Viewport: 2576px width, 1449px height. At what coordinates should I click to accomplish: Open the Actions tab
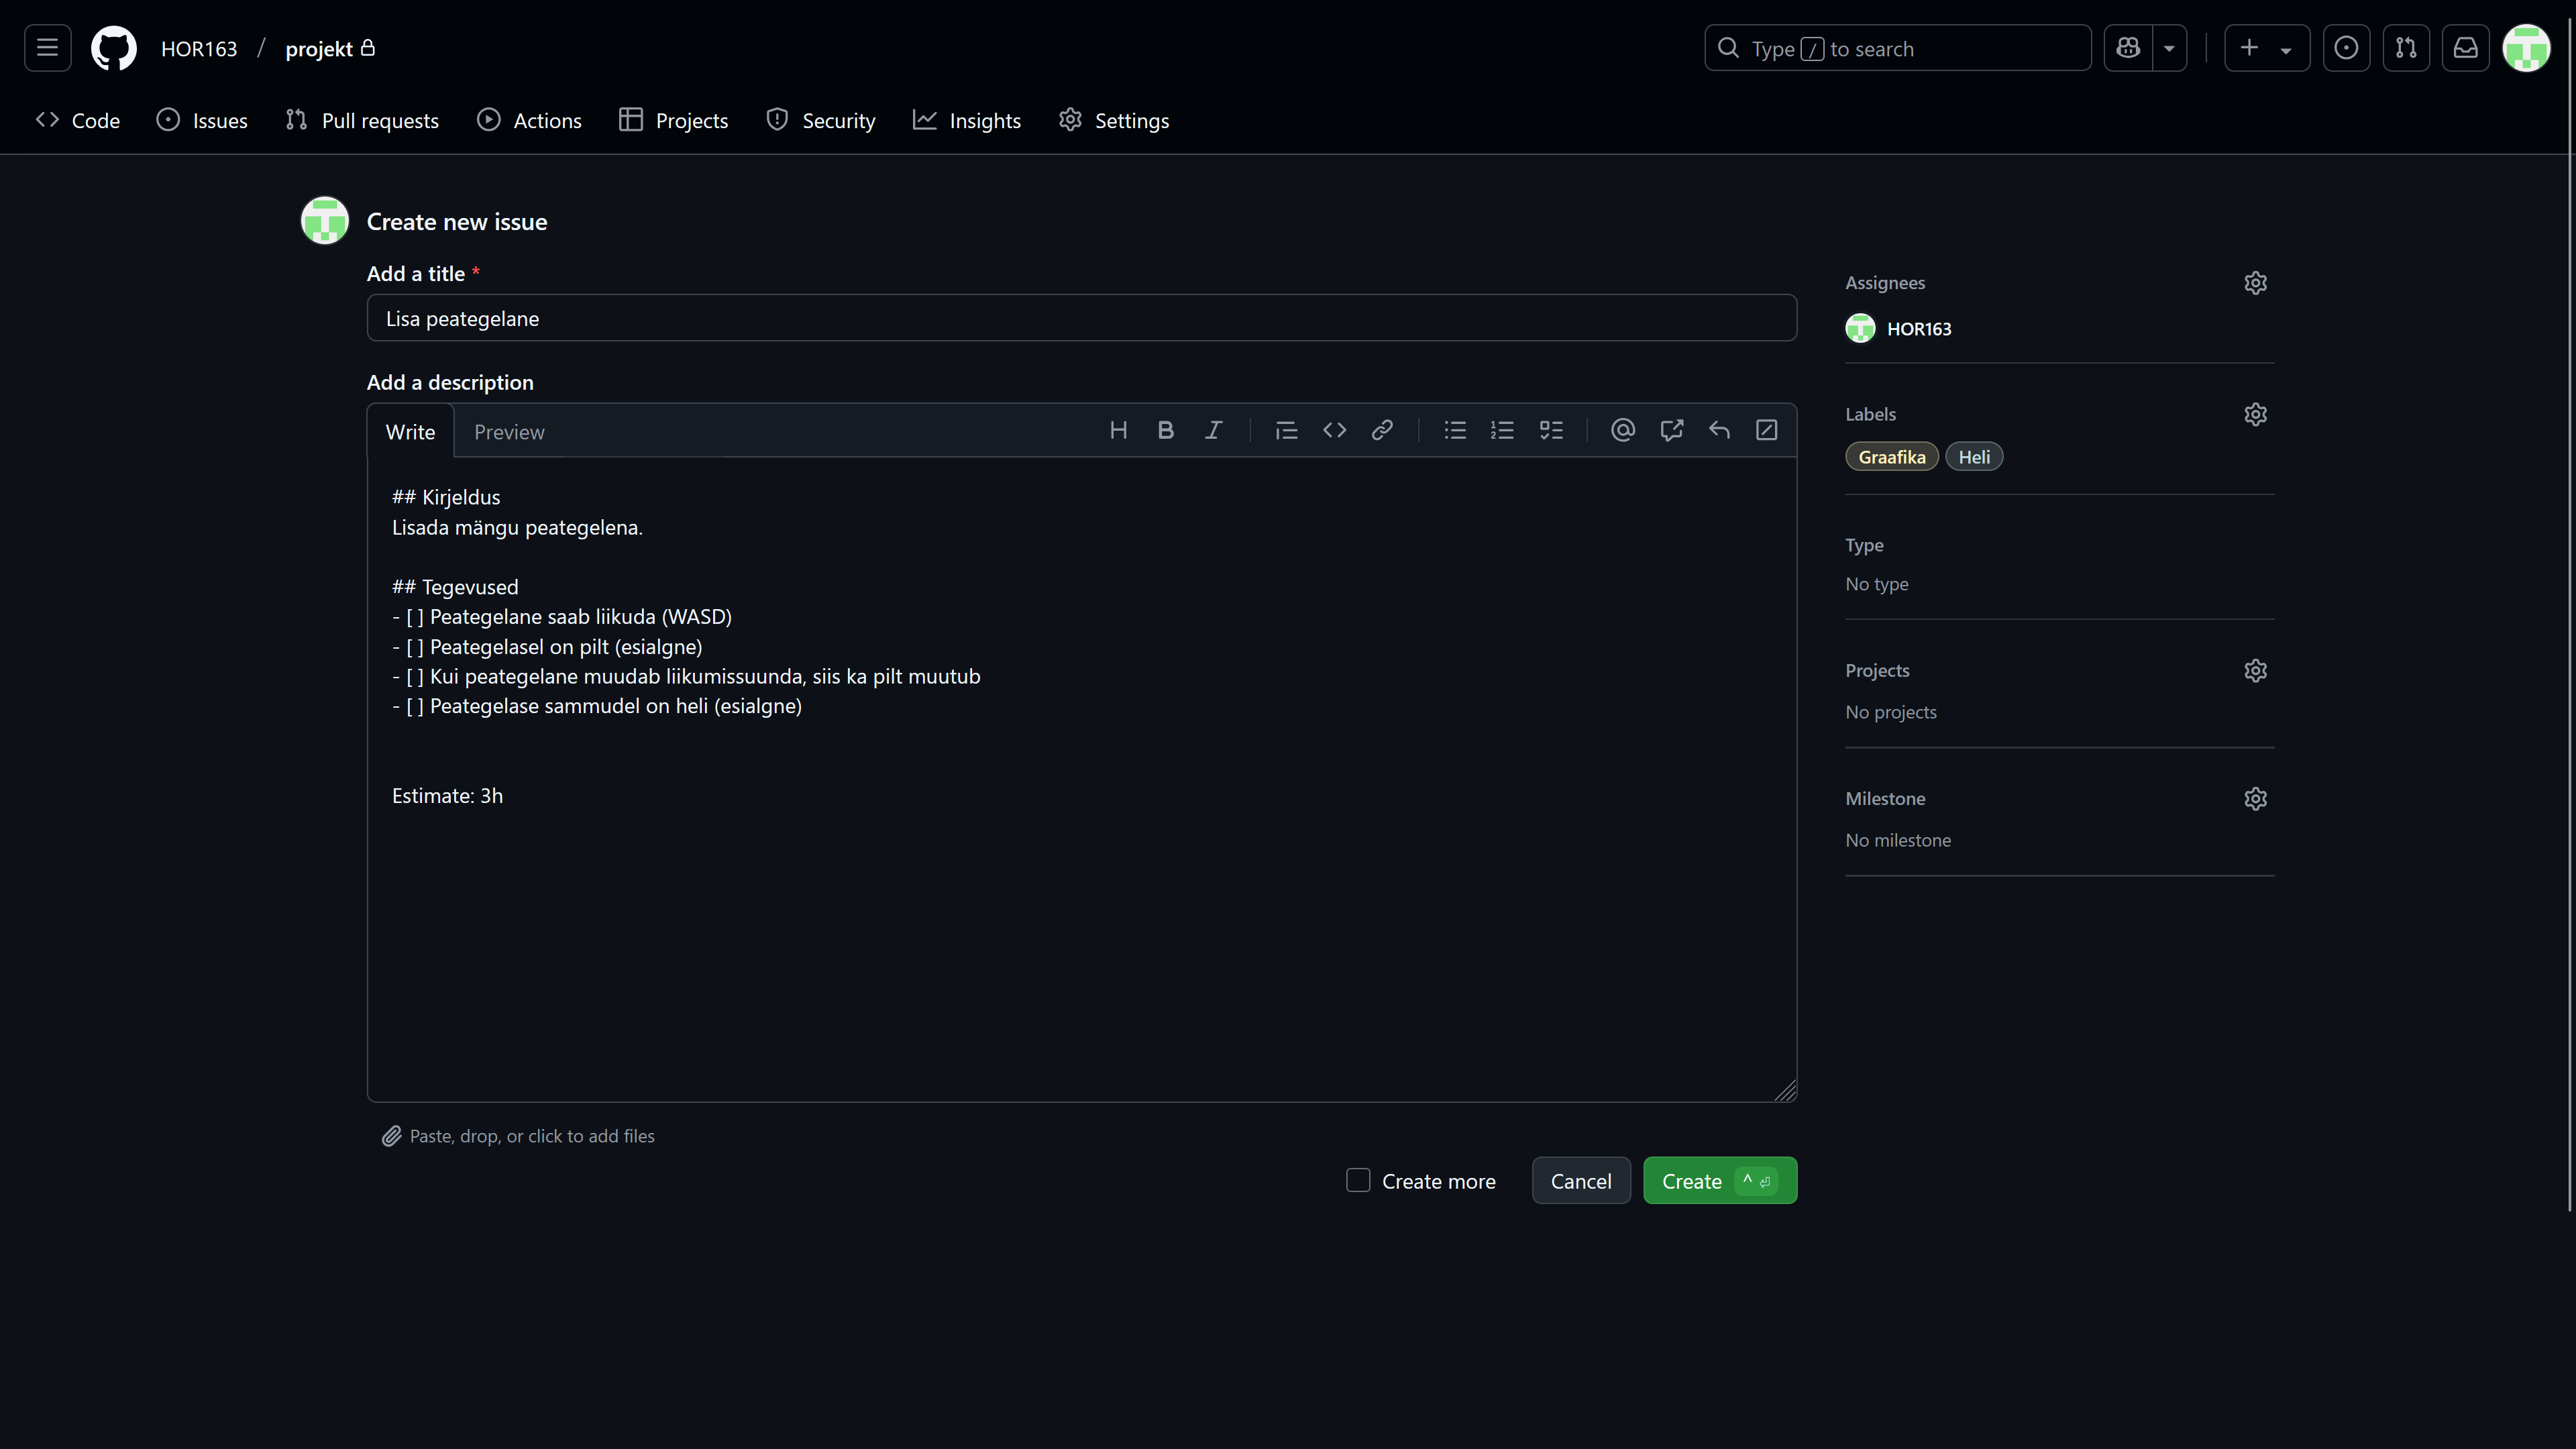(x=529, y=120)
